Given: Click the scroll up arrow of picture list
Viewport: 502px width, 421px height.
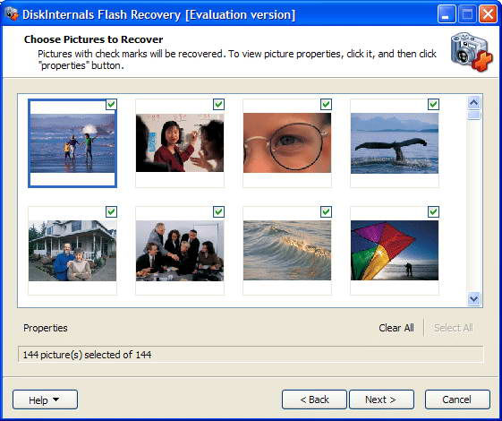Looking at the screenshot, I should coord(474,103).
